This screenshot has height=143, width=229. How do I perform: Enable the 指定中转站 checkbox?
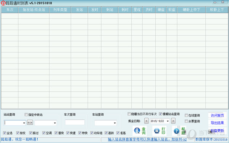coord(26,114)
